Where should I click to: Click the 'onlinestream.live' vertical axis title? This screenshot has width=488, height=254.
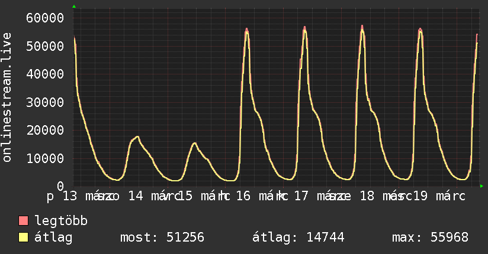(x=7, y=97)
